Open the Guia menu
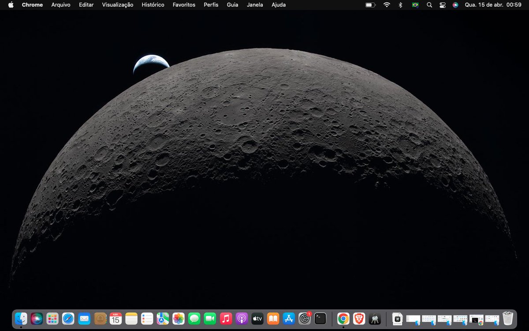The height and width of the screenshot is (331, 529). coord(232,5)
